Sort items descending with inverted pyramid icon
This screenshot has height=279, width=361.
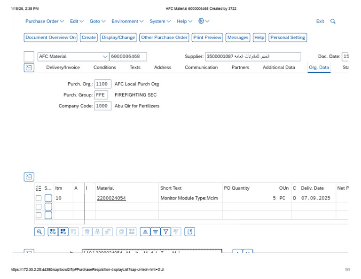coord(156,232)
